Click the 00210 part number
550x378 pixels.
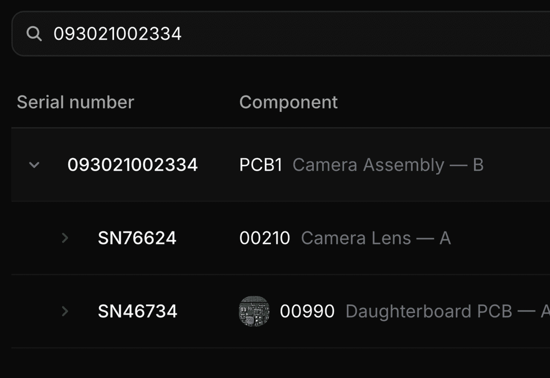pos(265,238)
